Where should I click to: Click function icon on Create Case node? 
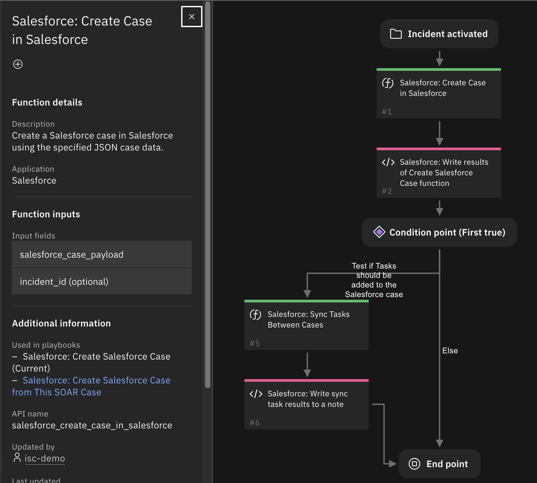coord(388,83)
